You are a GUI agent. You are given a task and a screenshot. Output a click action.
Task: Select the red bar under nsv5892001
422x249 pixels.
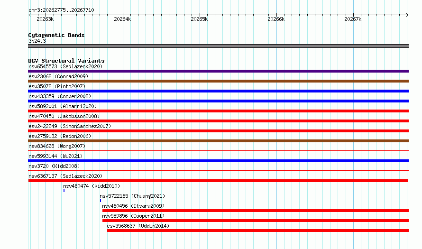[x=218, y=111]
